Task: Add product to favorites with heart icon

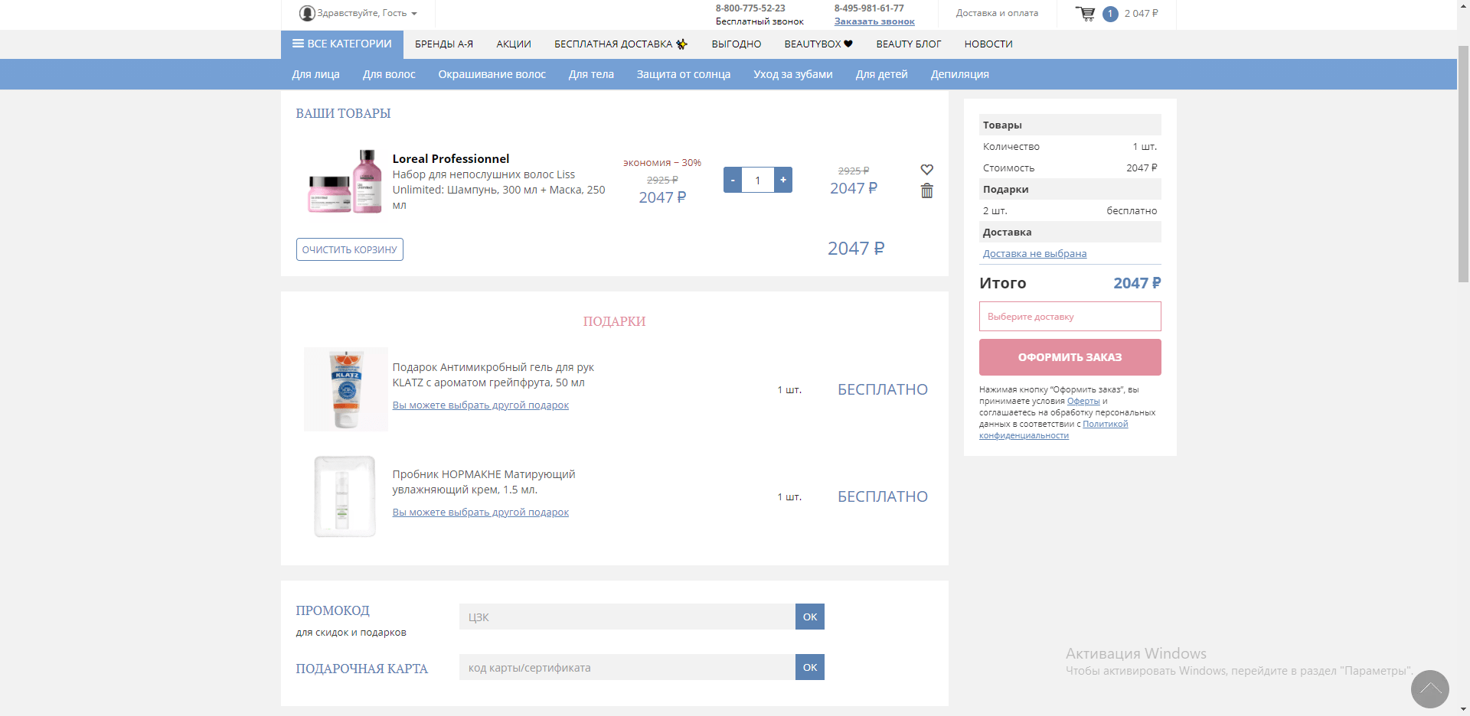Action: point(926,170)
